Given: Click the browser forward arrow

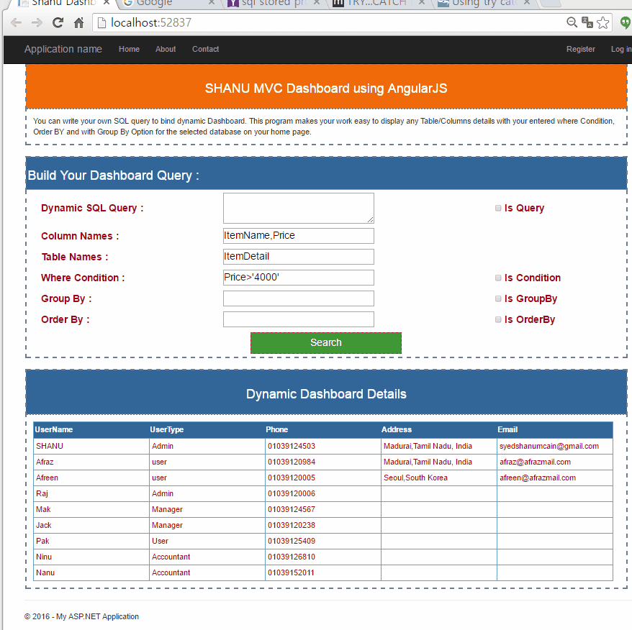Looking at the screenshot, I should tap(37, 22).
